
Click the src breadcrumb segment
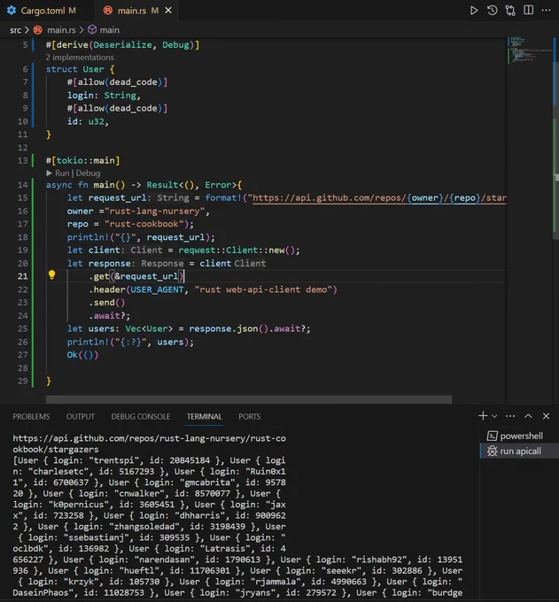coord(15,30)
